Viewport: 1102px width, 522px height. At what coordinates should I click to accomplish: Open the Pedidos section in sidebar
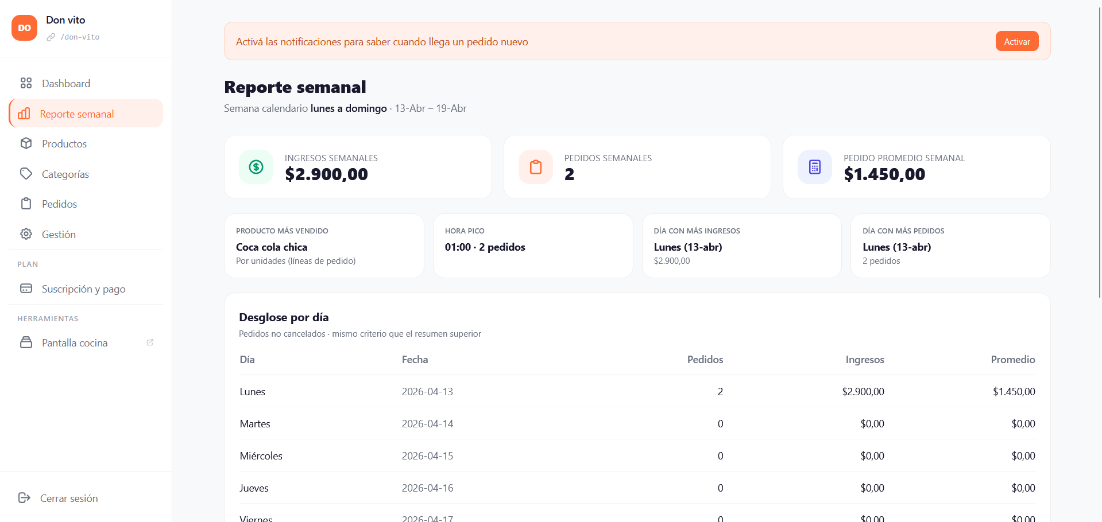click(x=59, y=204)
